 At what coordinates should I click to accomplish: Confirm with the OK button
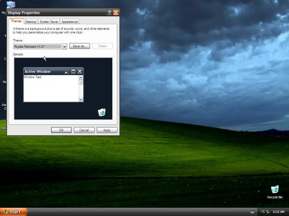61,130
